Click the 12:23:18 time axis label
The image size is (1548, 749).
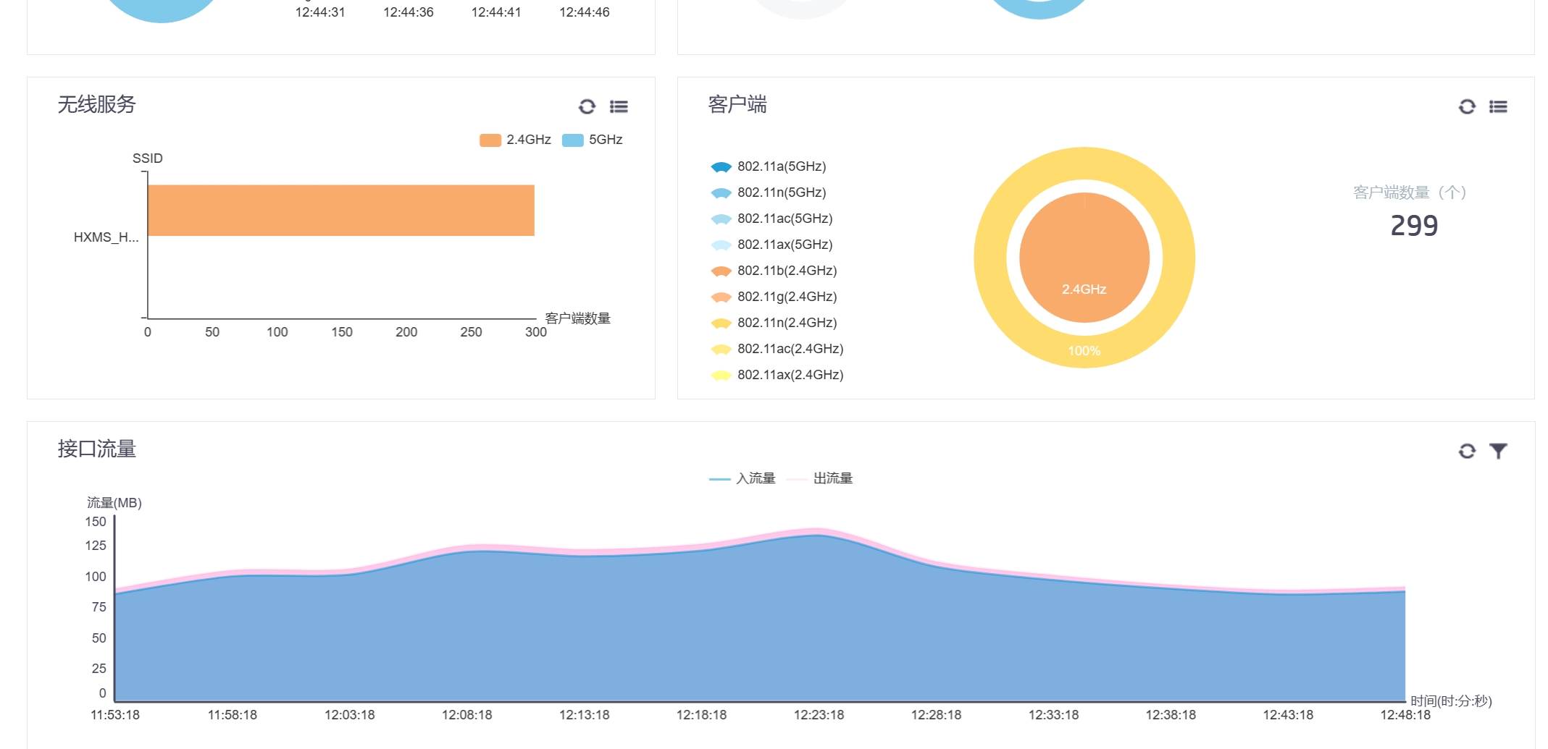coord(819,715)
